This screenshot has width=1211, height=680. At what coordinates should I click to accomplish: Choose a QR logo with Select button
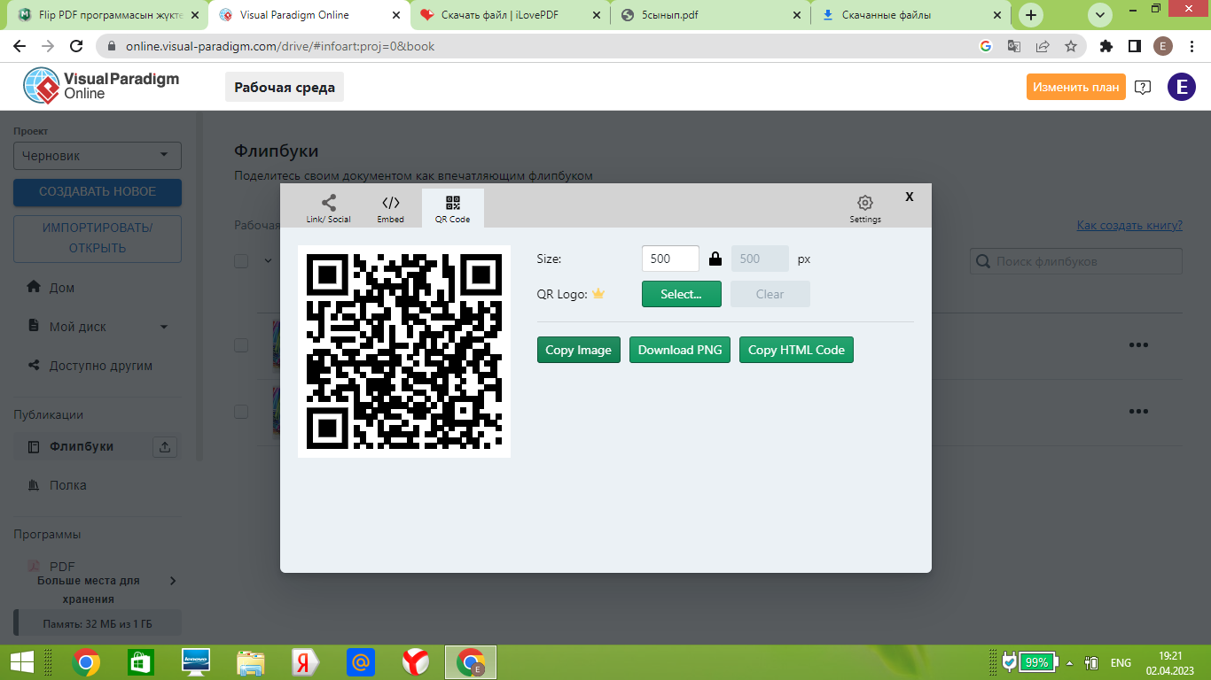[x=682, y=294]
